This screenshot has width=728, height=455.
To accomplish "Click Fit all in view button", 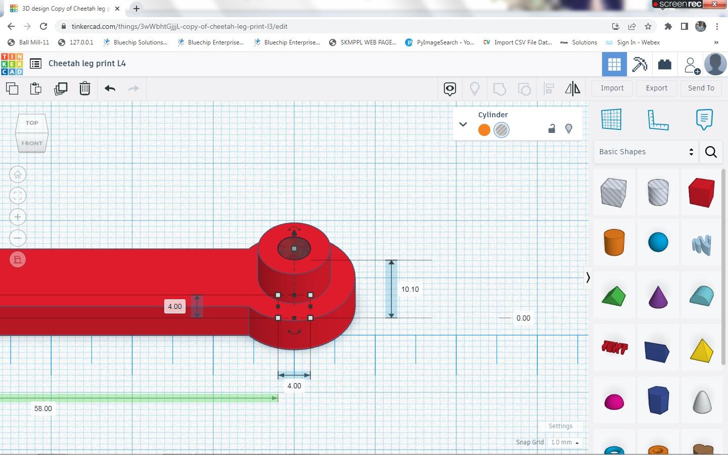I will (x=18, y=196).
